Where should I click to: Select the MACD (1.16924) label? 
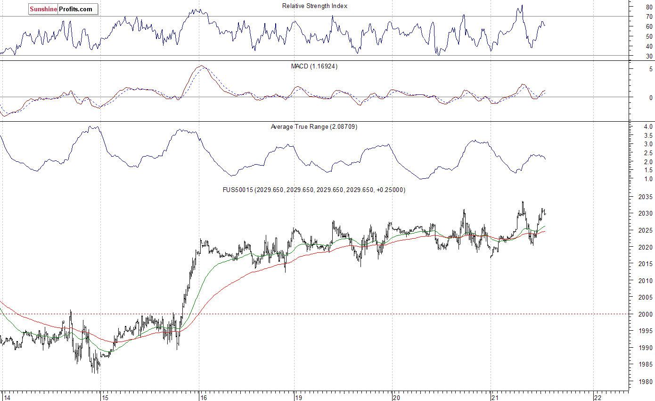(314, 67)
